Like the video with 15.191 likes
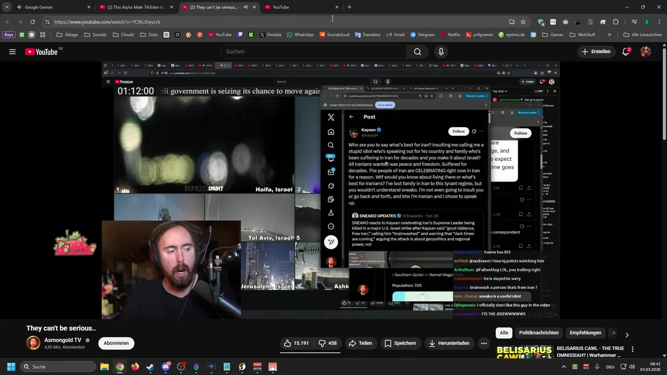The width and height of the screenshot is (667, 375). pyautogui.click(x=297, y=343)
